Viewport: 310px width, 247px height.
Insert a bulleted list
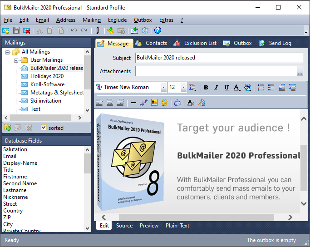click(271, 87)
